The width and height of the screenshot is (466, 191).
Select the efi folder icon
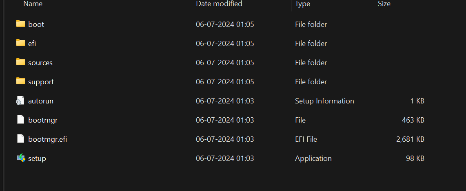tap(20, 43)
